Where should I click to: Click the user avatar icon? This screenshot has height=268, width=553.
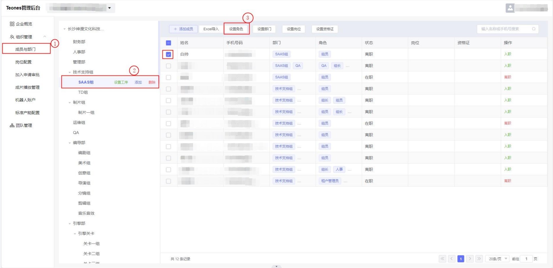pyautogui.click(x=510, y=8)
